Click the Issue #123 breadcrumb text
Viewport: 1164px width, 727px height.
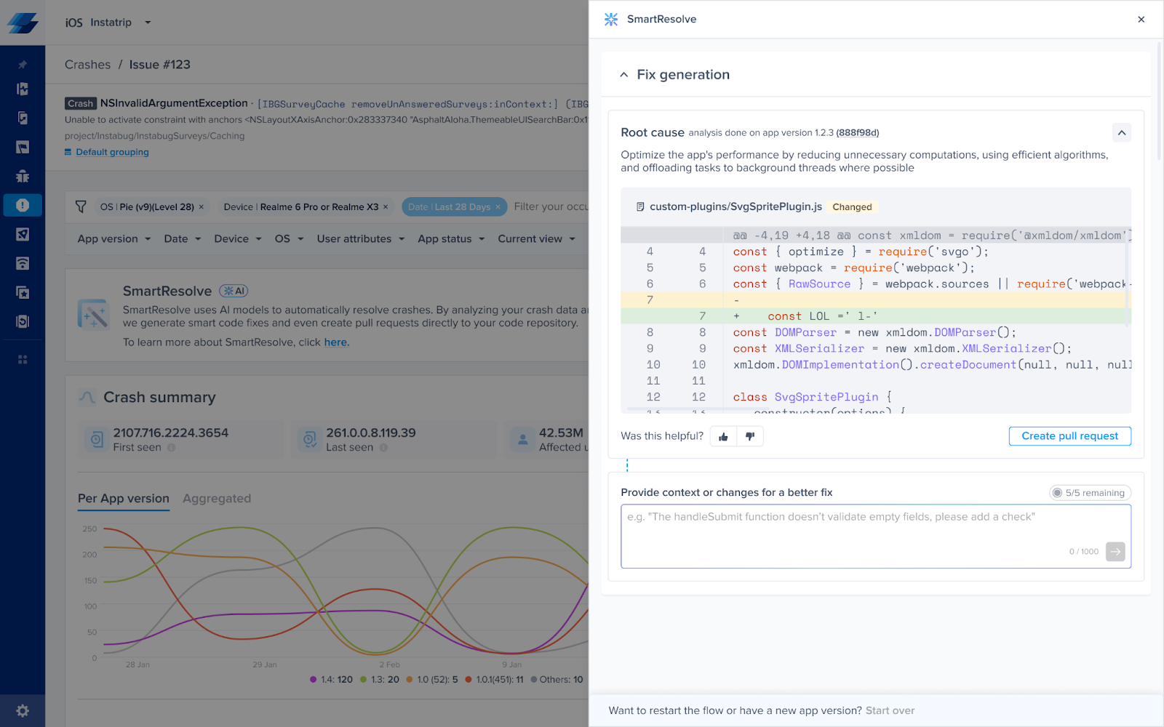tap(160, 65)
